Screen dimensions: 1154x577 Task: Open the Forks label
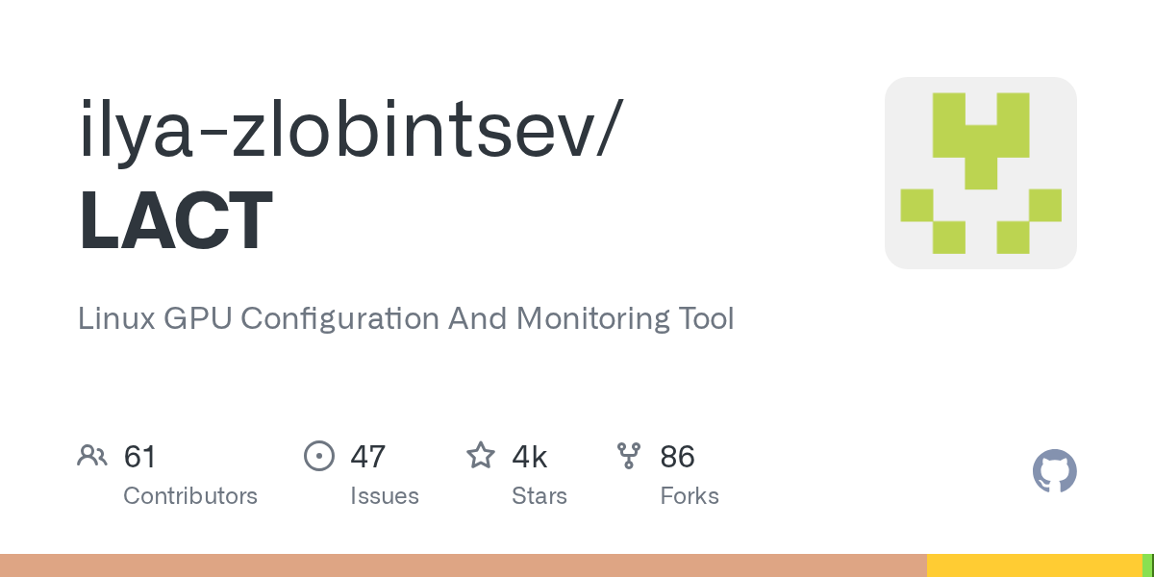pyautogui.click(x=690, y=496)
